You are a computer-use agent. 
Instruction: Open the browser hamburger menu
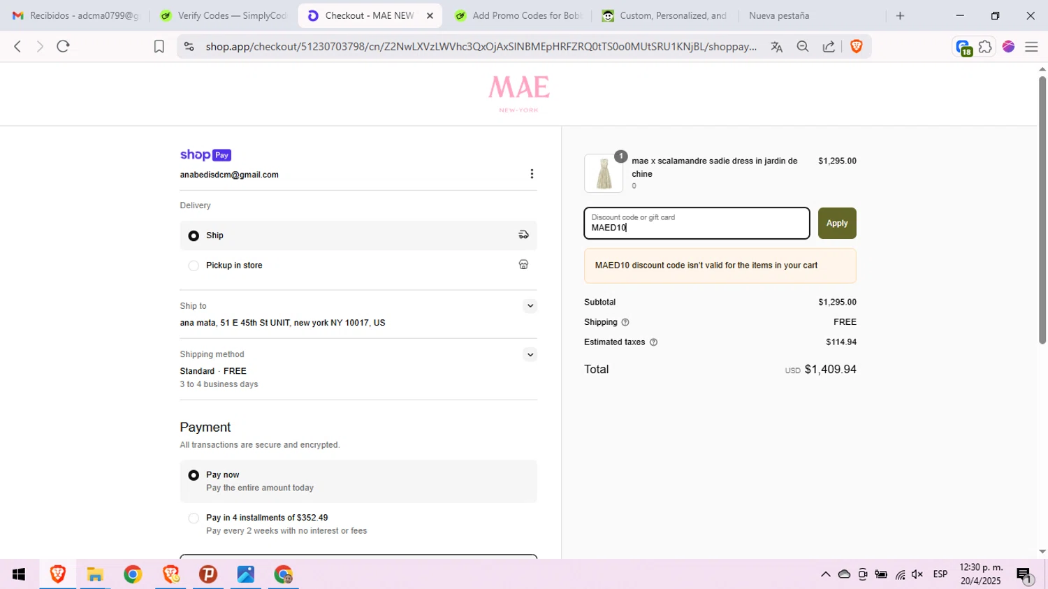tap(1031, 47)
